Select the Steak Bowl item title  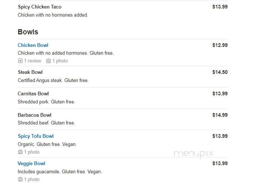tap(30, 72)
